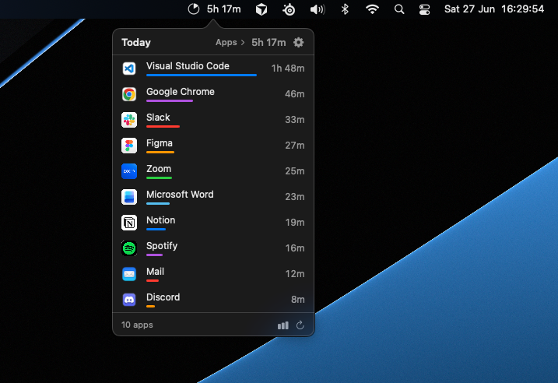
Task: Click the Figma app icon
Action: pos(129,146)
